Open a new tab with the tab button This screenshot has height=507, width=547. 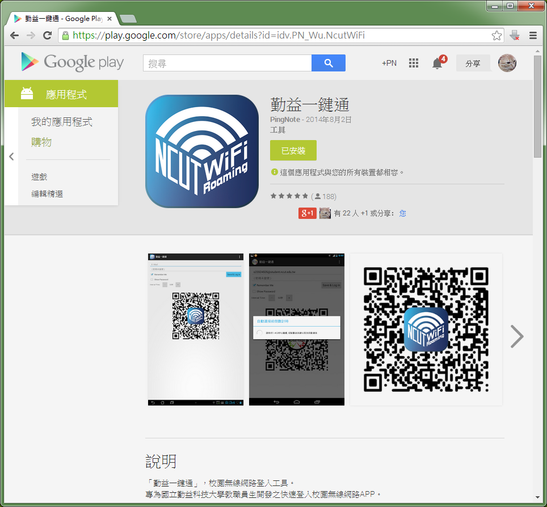click(128, 19)
